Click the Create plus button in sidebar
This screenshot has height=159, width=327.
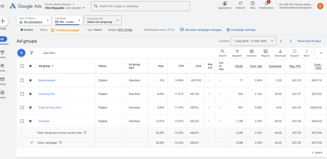[x=3, y=21]
